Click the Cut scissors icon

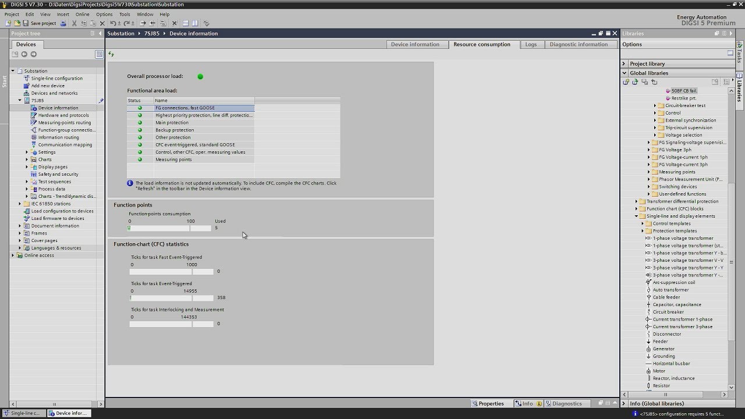tap(74, 23)
